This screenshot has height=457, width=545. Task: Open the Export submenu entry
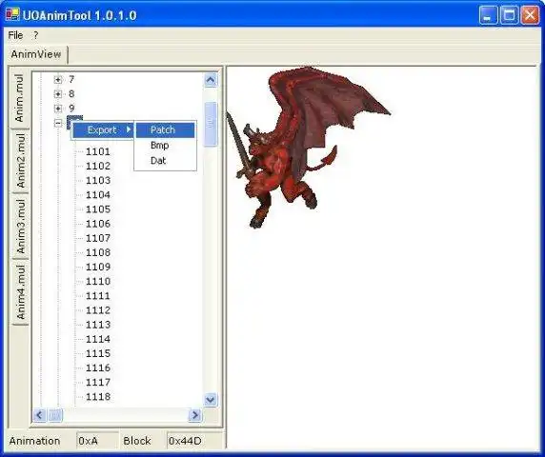point(103,129)
